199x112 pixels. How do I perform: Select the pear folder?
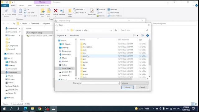(85, 71)
